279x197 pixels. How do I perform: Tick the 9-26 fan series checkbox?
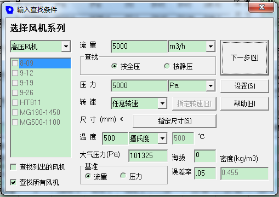(15, 92)
